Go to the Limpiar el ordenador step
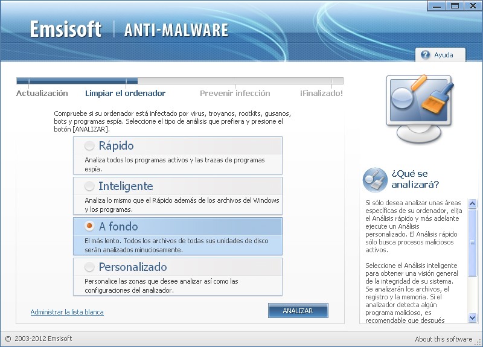The width and height of the screenshot is (483, 347). 125,94
